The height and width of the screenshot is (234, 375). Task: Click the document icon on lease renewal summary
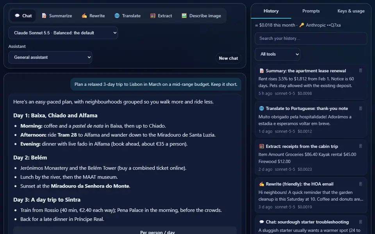262,71
